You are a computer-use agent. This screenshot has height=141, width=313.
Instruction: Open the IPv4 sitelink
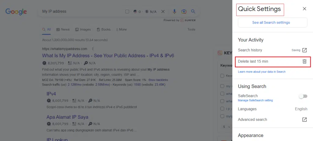(x=51, y=94)
